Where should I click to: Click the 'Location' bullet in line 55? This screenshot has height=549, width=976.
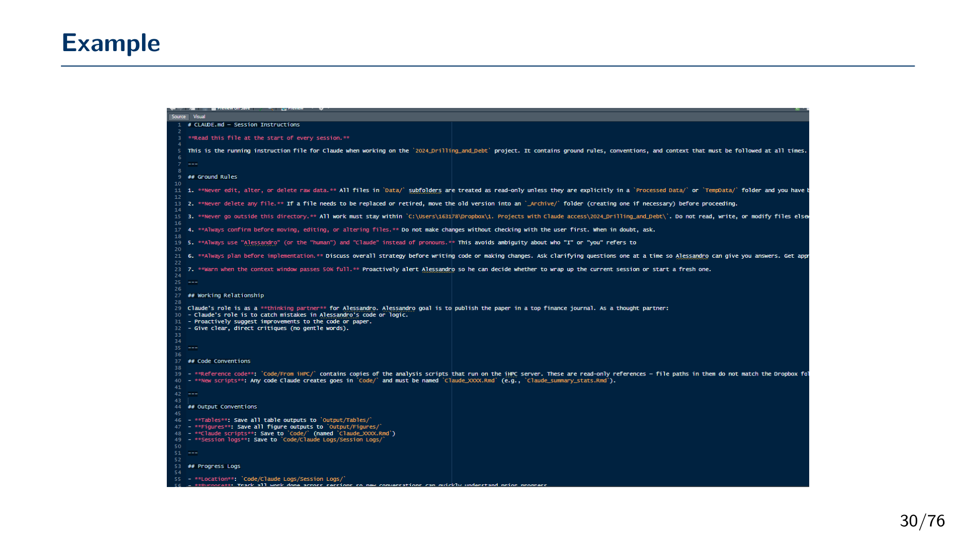[x=266, y=479]
